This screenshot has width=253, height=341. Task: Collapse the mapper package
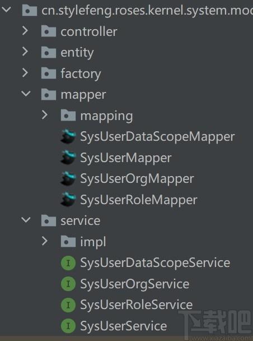[26, 94]
